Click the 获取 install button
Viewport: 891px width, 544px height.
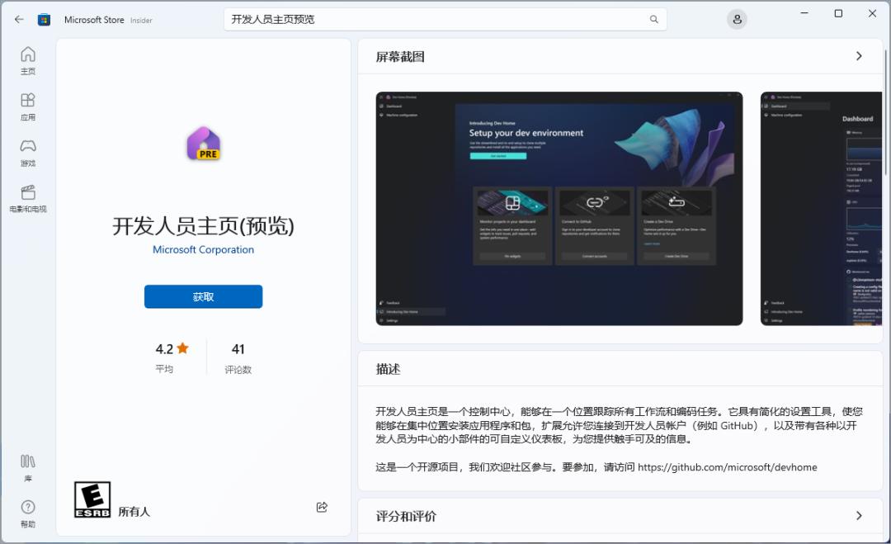tap(203, 296)
